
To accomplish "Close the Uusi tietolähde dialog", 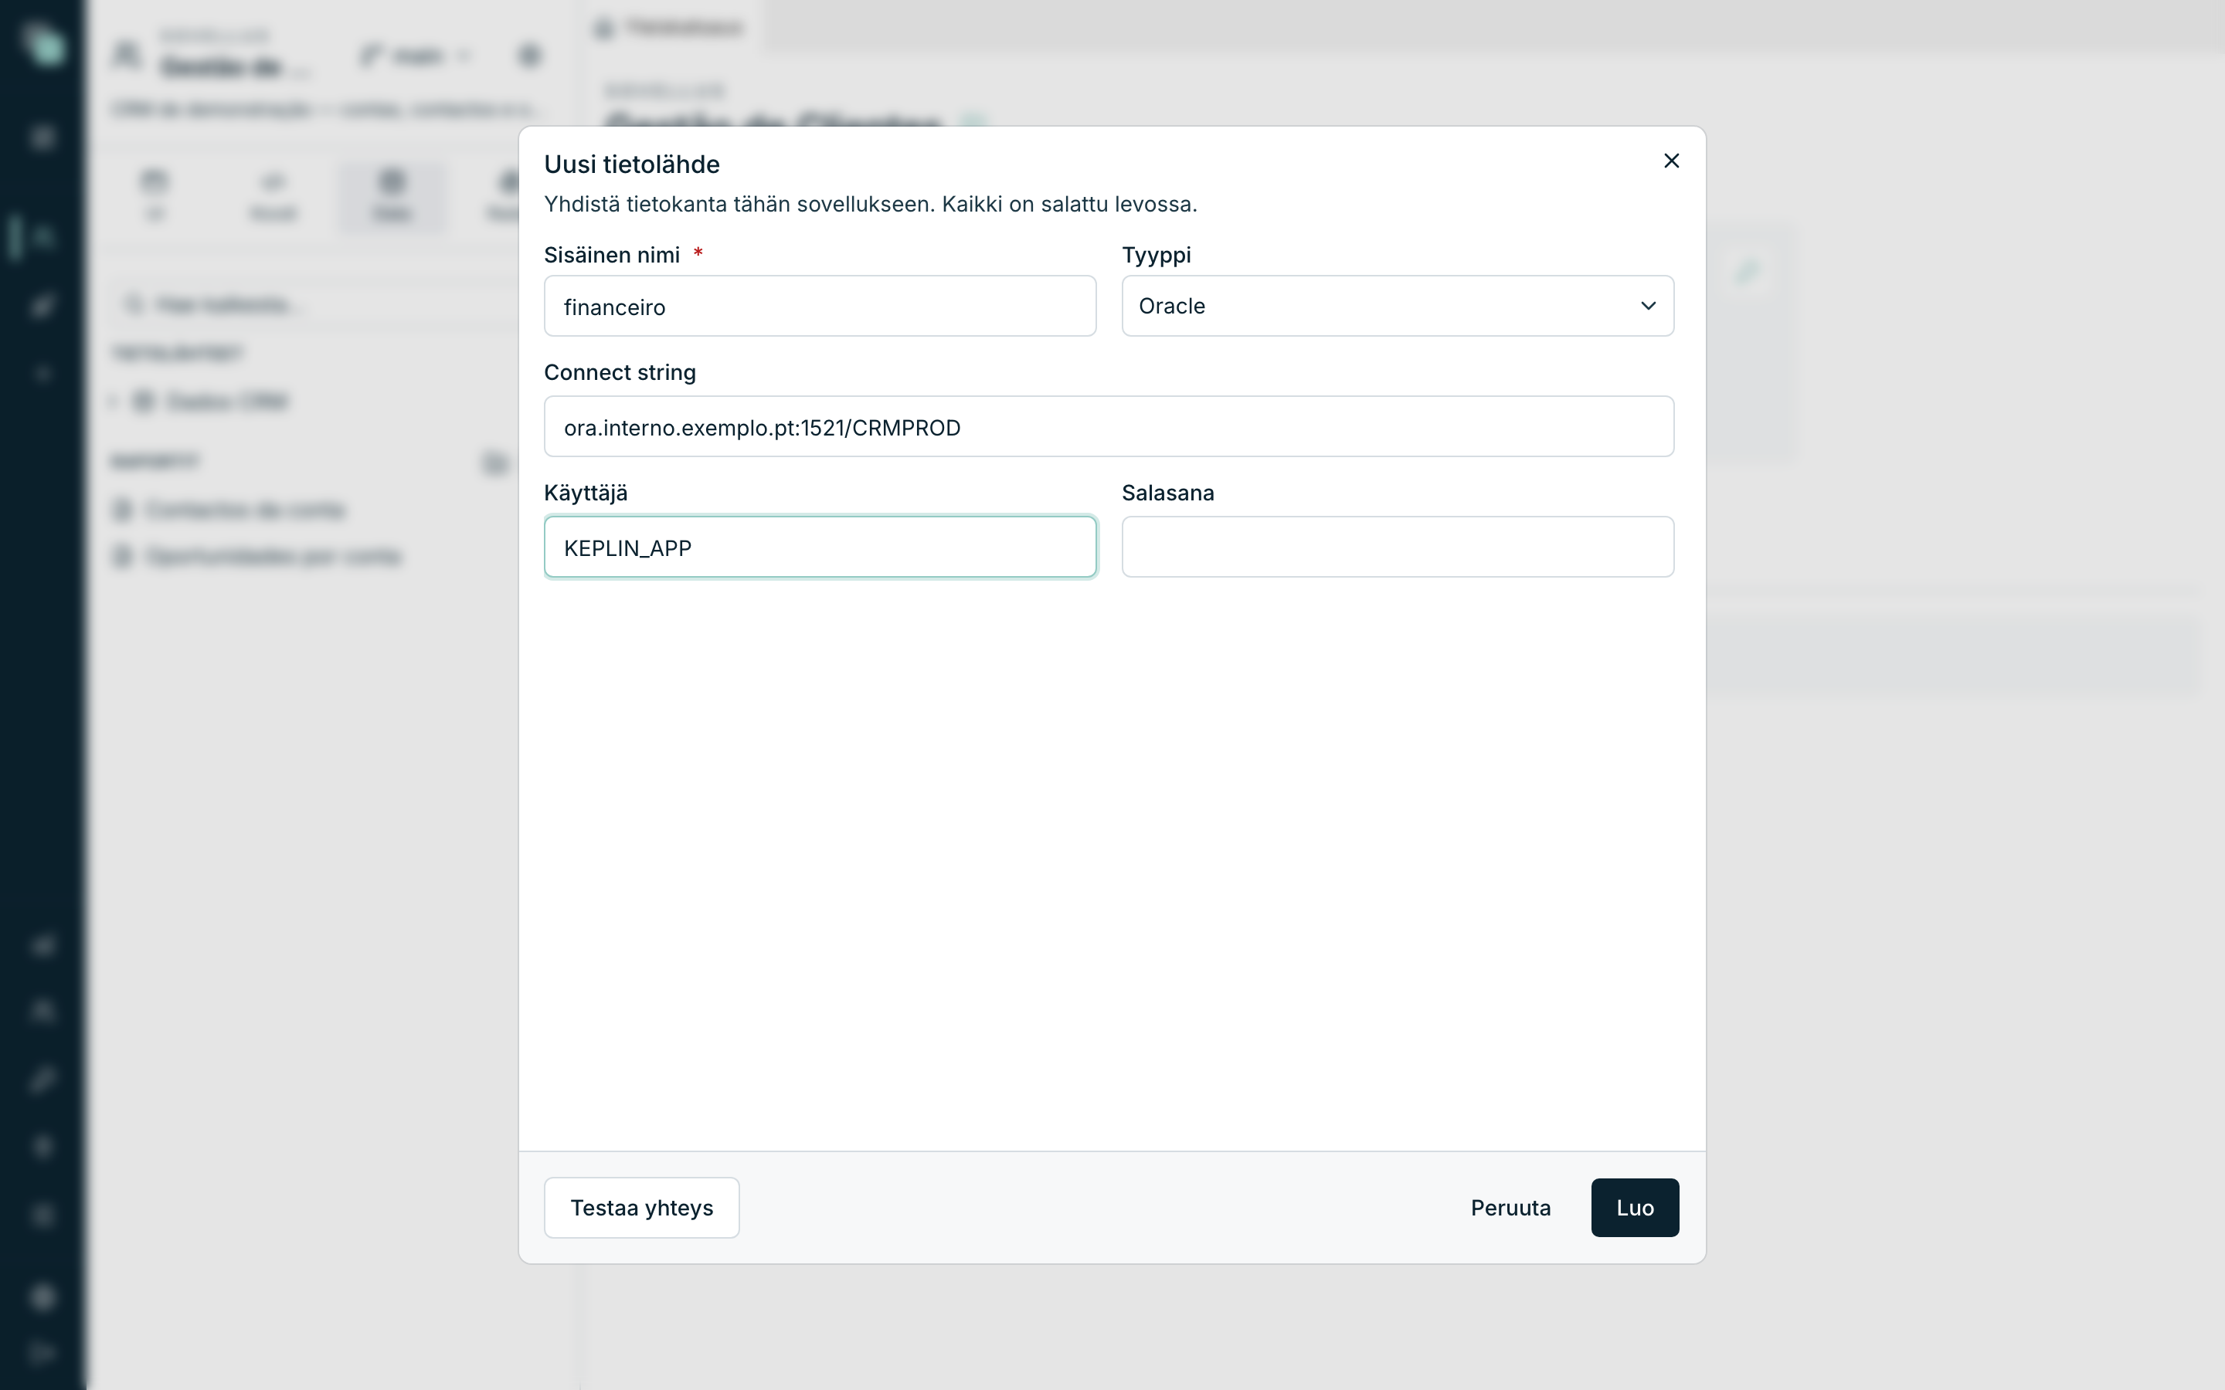I will coord(1672,161).
